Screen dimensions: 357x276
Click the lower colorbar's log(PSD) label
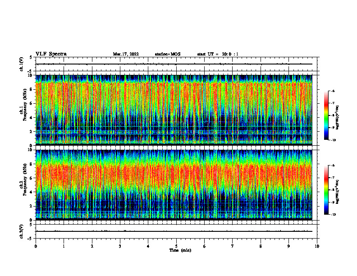338,192
